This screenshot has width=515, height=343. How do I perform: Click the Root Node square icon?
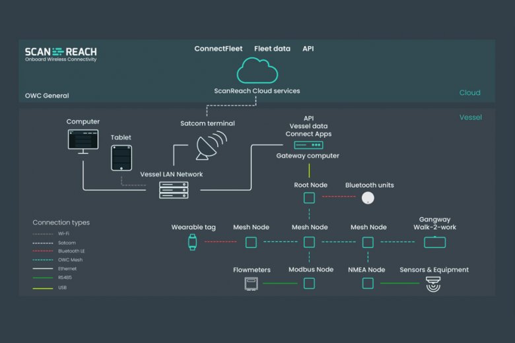tap(309, 198)
